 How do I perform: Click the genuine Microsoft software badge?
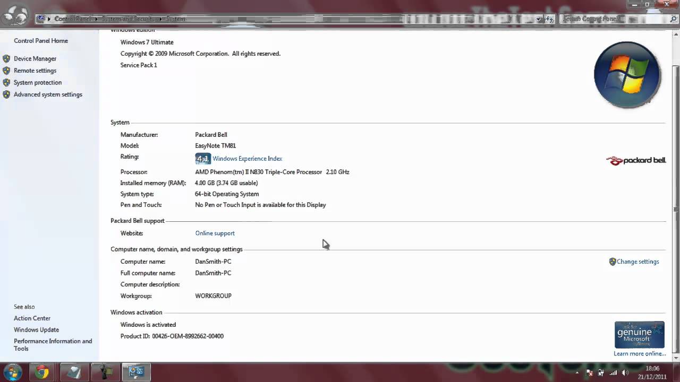[640, 335]
